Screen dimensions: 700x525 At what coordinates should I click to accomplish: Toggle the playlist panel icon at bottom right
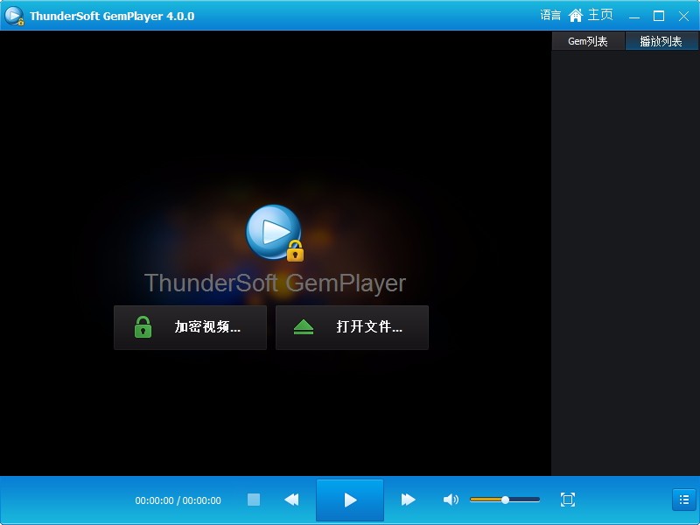click(683, 500)
